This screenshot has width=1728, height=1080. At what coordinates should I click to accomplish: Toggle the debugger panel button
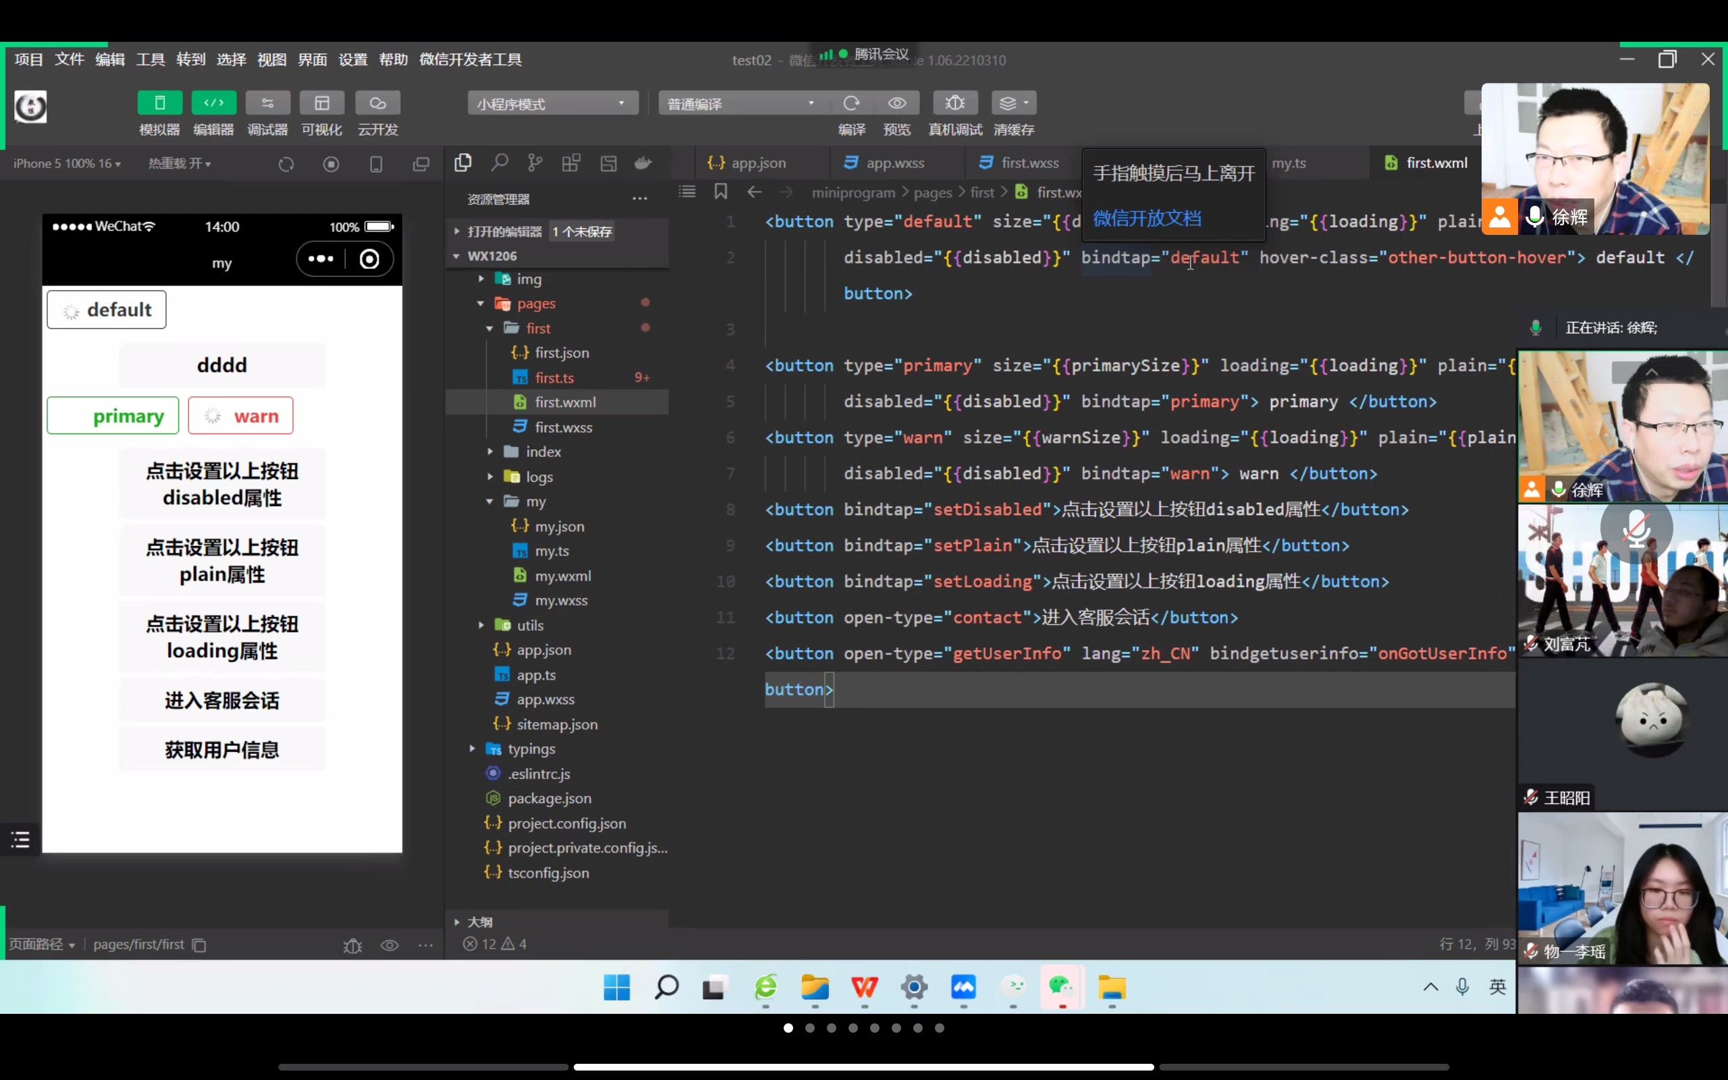point(267,103)
